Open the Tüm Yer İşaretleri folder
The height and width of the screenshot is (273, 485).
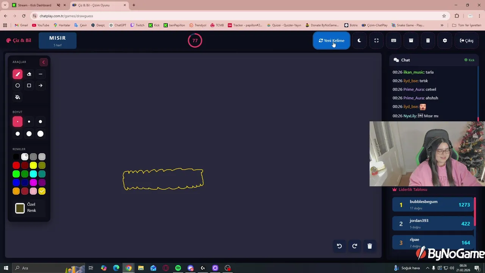(467, 25)
